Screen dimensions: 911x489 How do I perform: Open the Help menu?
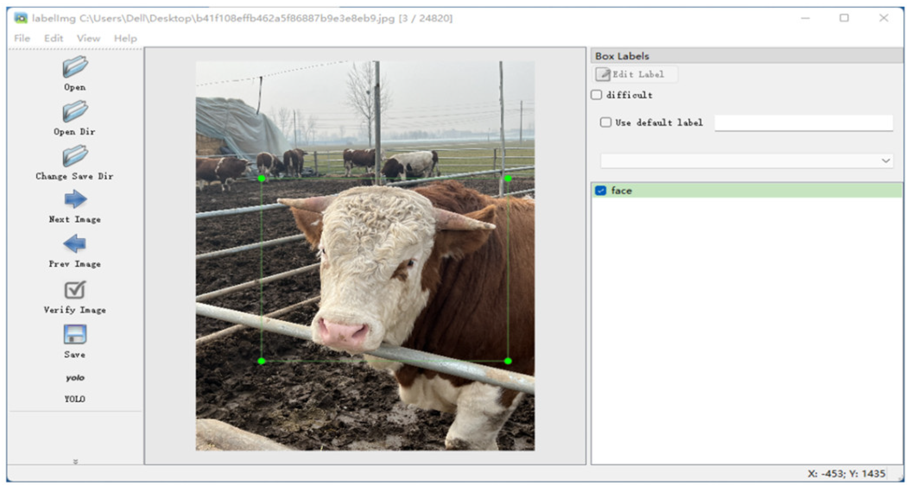pyautogui.click(x=125, y=38)
